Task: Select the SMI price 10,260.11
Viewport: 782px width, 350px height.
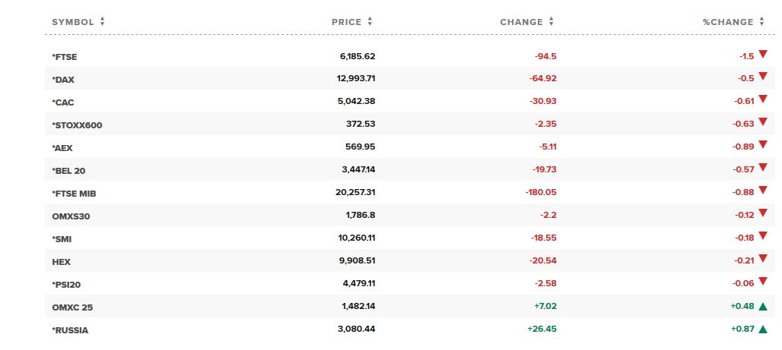Action: click(357, 238)
